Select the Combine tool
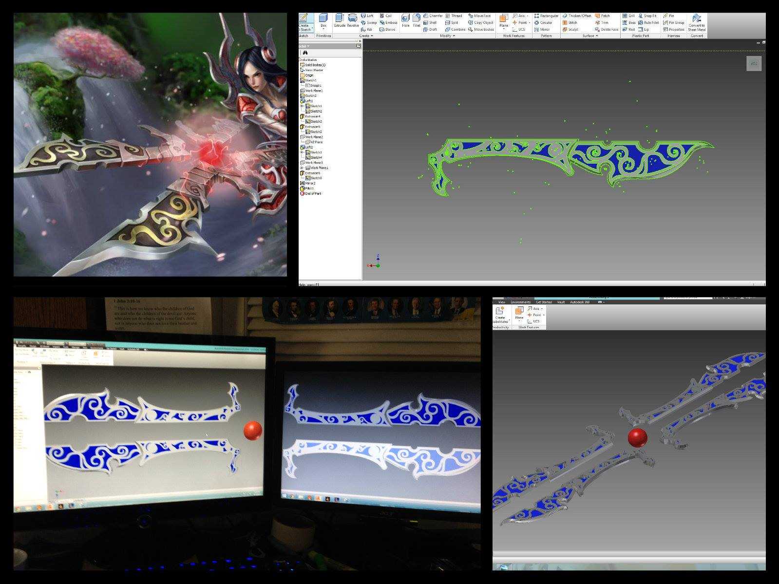Image resolution: width=779 pixels, height=584 pixels. (455, 30)
